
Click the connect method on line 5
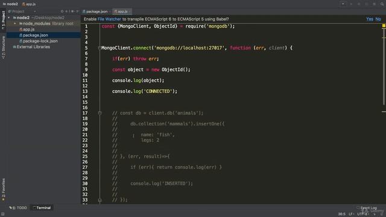(x=142, y=48)
